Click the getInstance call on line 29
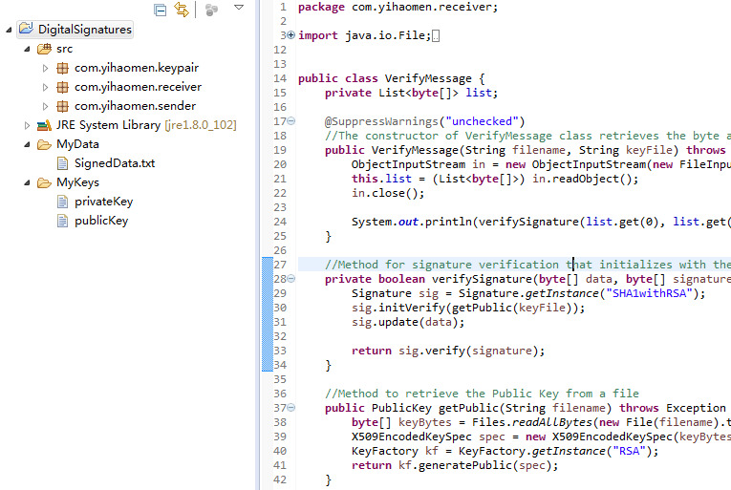731x490 pixels. click(562, 293)
